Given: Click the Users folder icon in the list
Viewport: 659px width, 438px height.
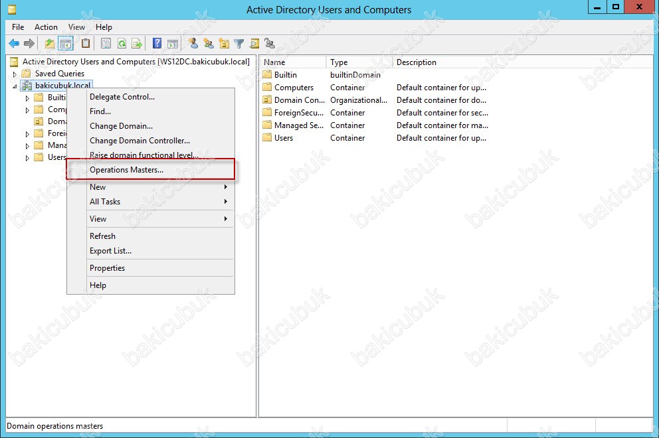Looking at the screenshot, I should 267,138.
